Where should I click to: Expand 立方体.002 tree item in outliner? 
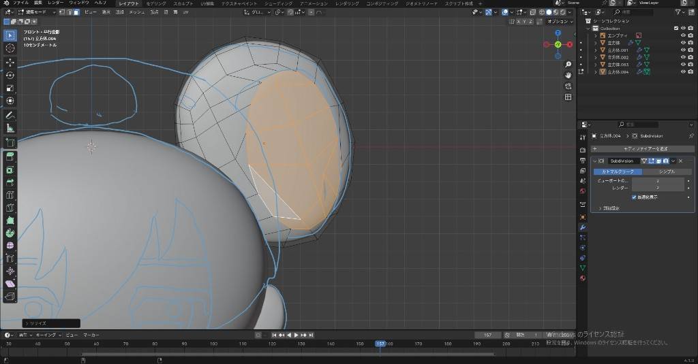pyautogui.click(x=596, y=57)
